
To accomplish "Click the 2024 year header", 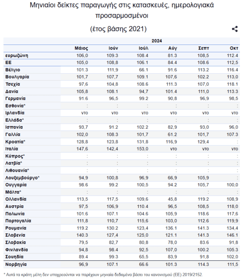I will (157, 41).
